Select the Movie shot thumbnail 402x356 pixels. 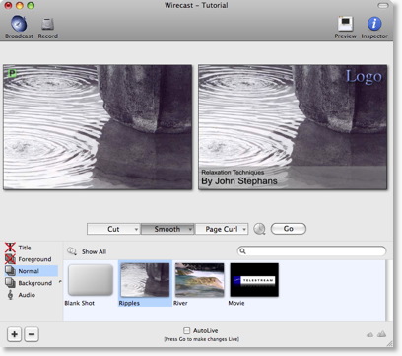254,280
